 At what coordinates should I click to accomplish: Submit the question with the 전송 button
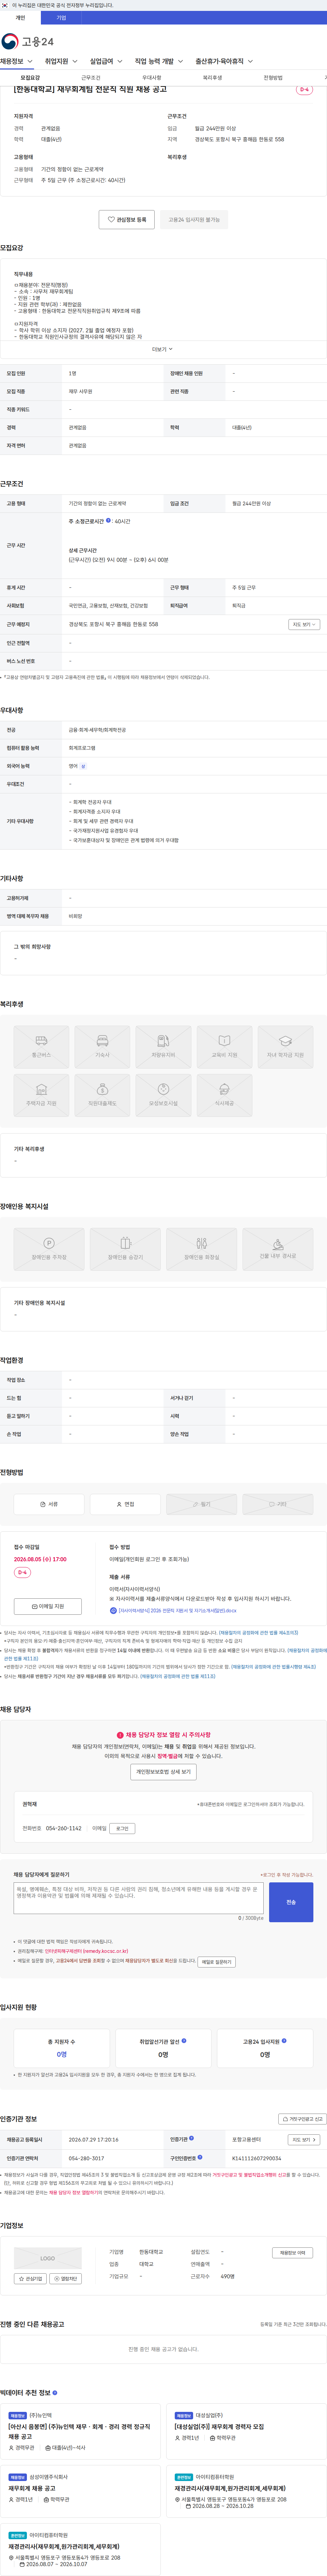(x=291, y=1902)
